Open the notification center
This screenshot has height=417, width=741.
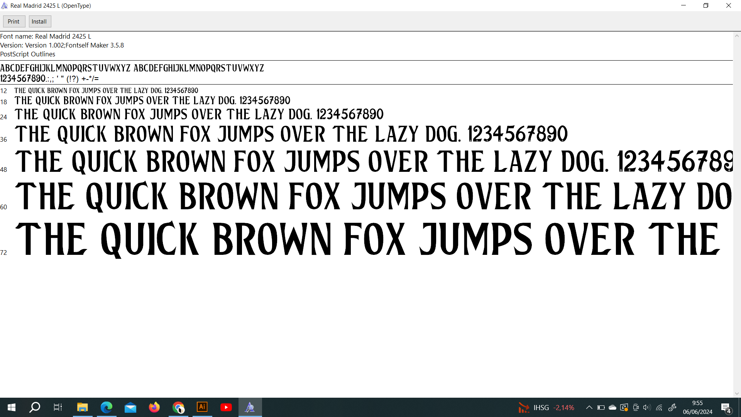726,407
